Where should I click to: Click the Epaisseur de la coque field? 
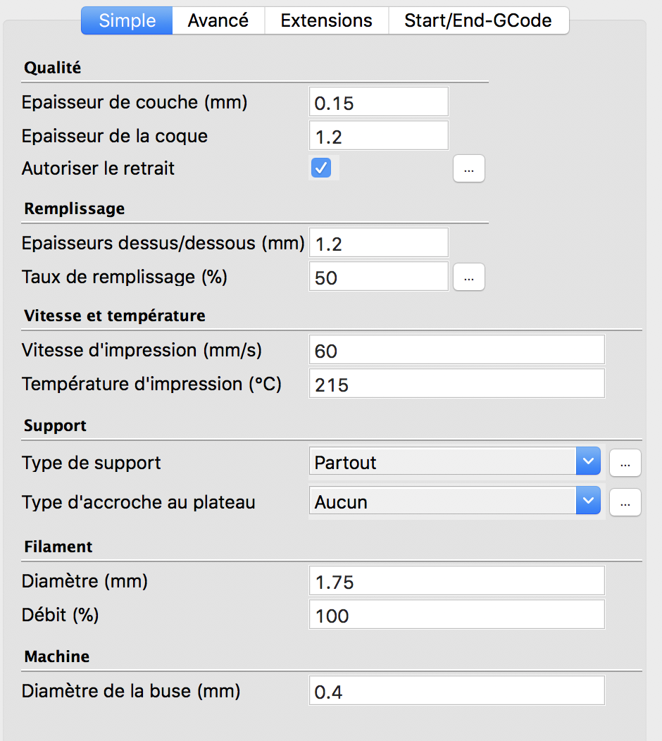378,136
